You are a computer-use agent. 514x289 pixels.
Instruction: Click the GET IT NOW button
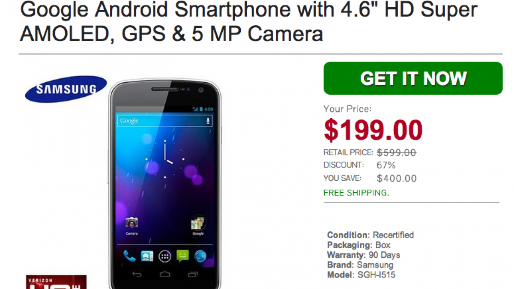coord(413,78)
